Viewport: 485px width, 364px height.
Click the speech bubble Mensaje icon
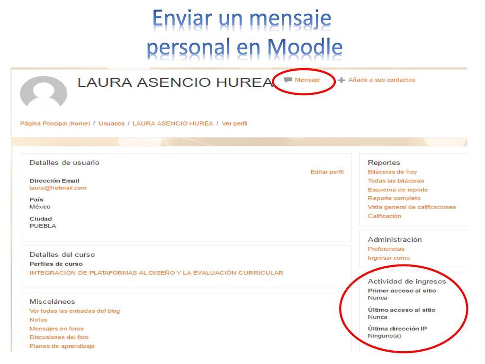pyautogui.click(x=287, y=80)
